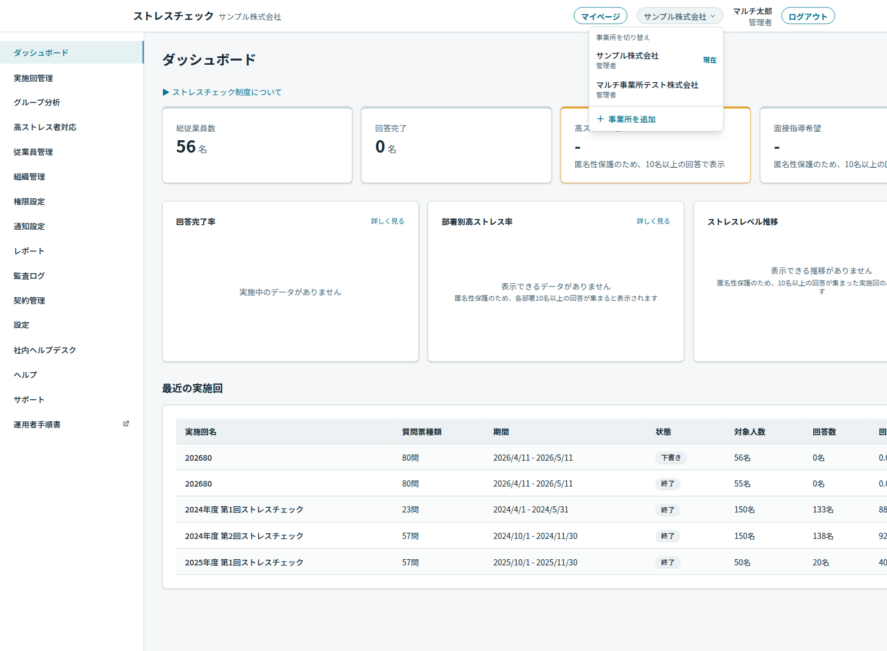Expand the ストレスチェック制度について disclosure triangle
Viewport: 887px width, 651px height.
[166, 92]
